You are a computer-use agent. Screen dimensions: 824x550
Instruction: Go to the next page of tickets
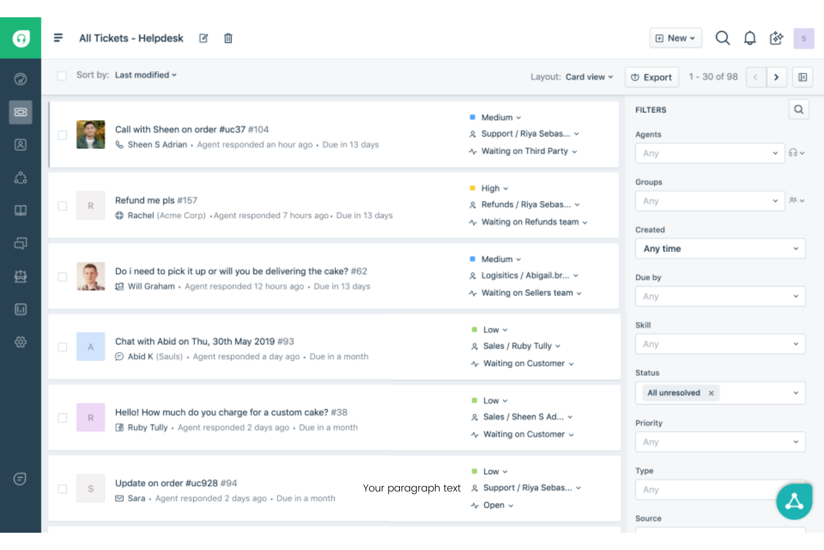(777, 77)
